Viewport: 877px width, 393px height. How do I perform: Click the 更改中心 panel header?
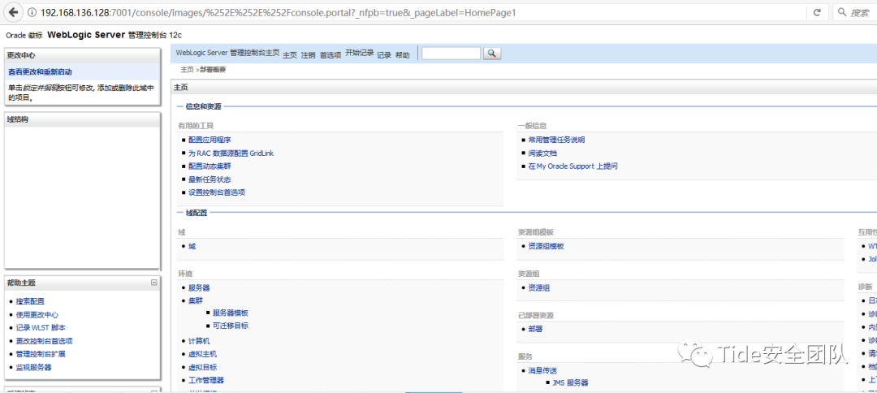(83, 55)
